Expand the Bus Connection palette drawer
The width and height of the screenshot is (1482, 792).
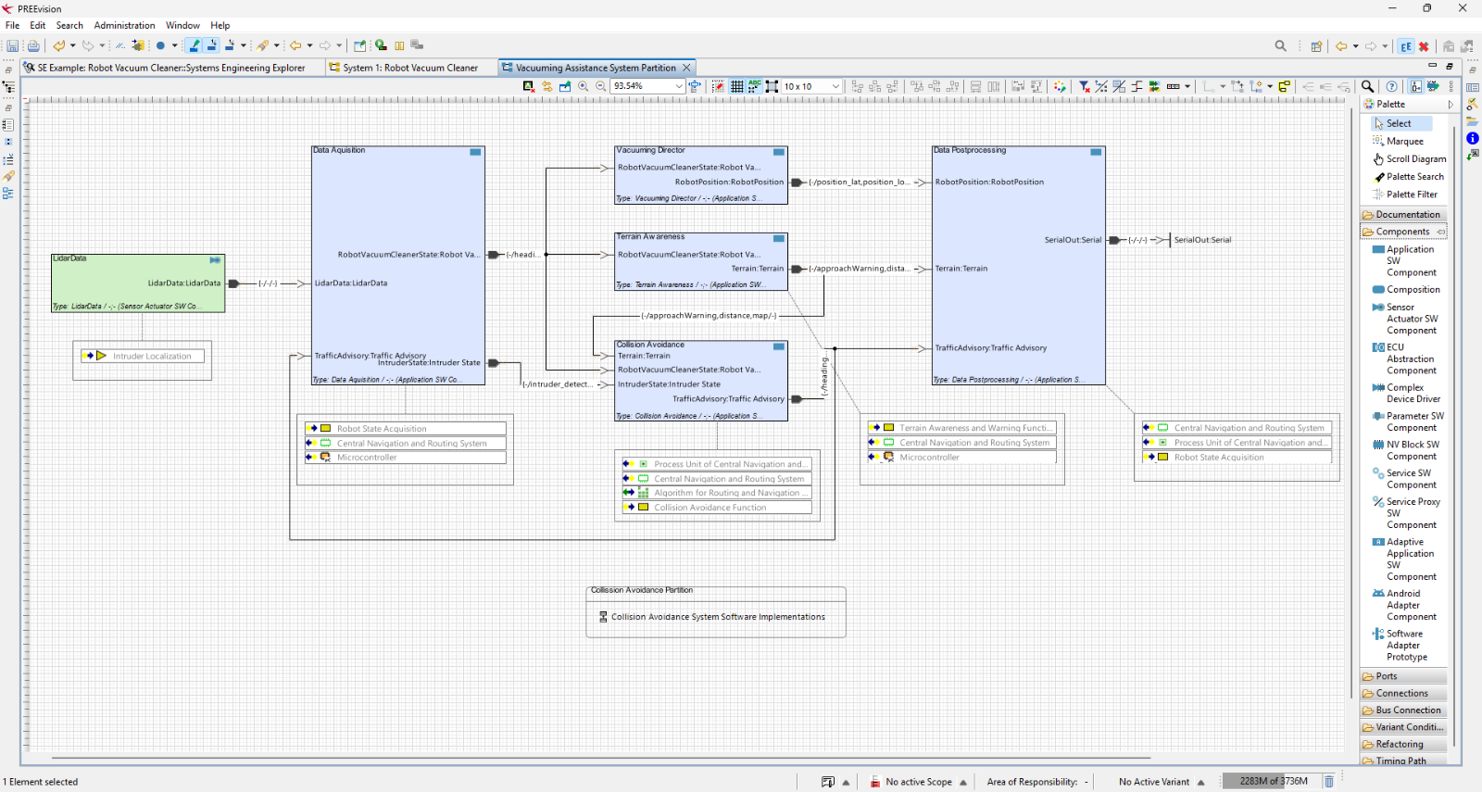(x=1403, y=710)
